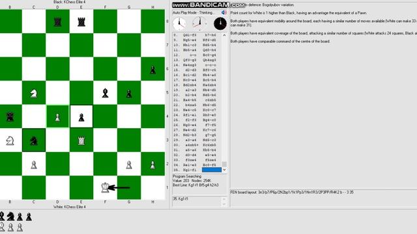The width and height of the screenshot is (417, 234).
Task: Select the black knight on c3
Action: (34, 140)
